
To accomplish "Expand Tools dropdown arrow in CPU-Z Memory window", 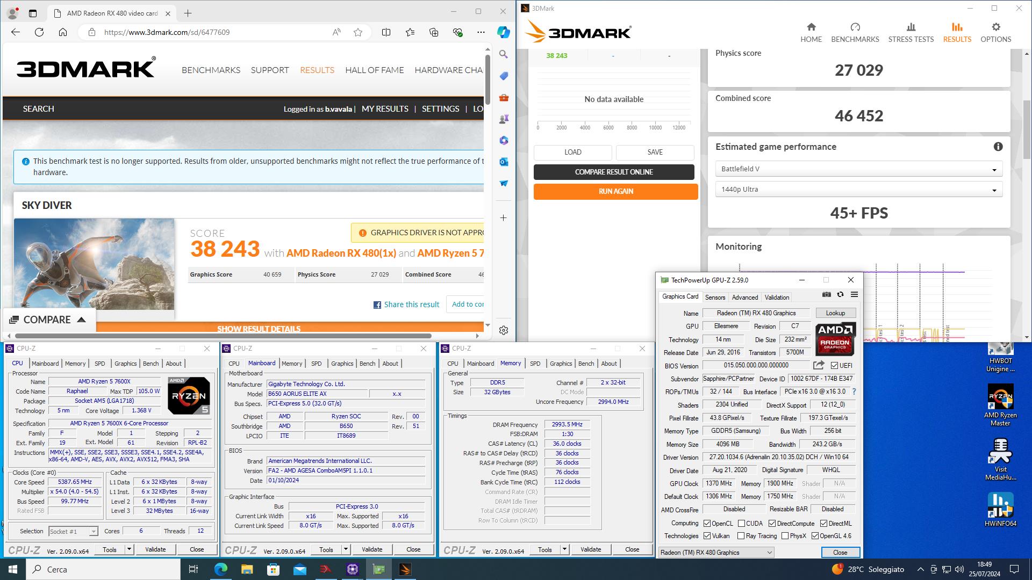I will [564, 549].
